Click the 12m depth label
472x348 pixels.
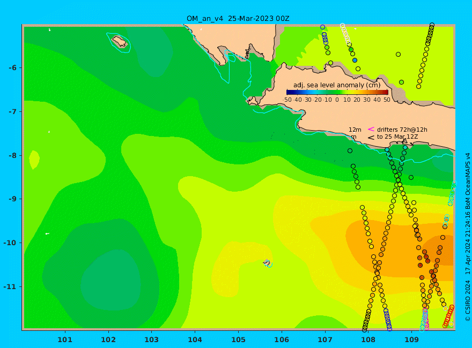coord(355,130)
